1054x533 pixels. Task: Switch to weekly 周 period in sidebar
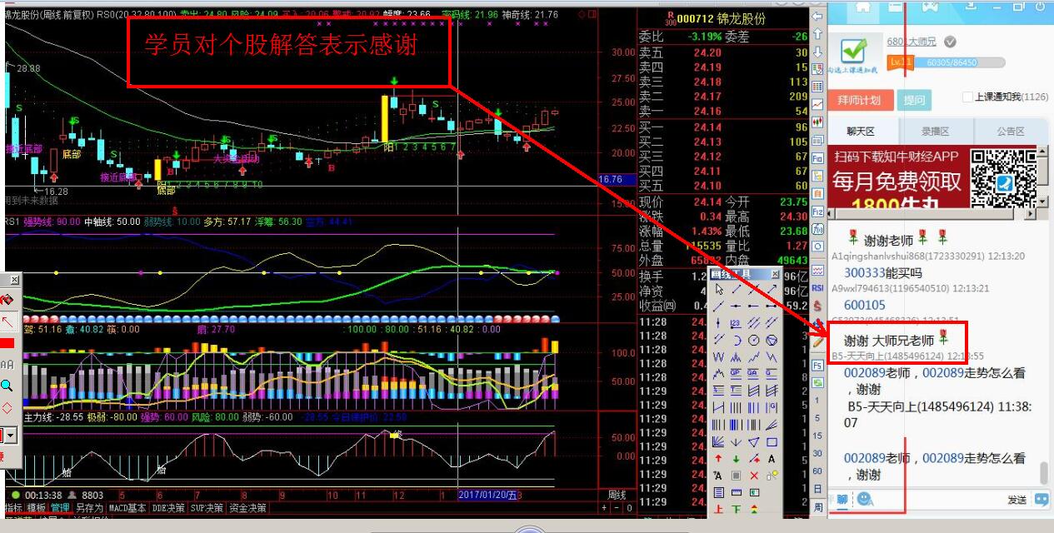click(x=817, y=506)
